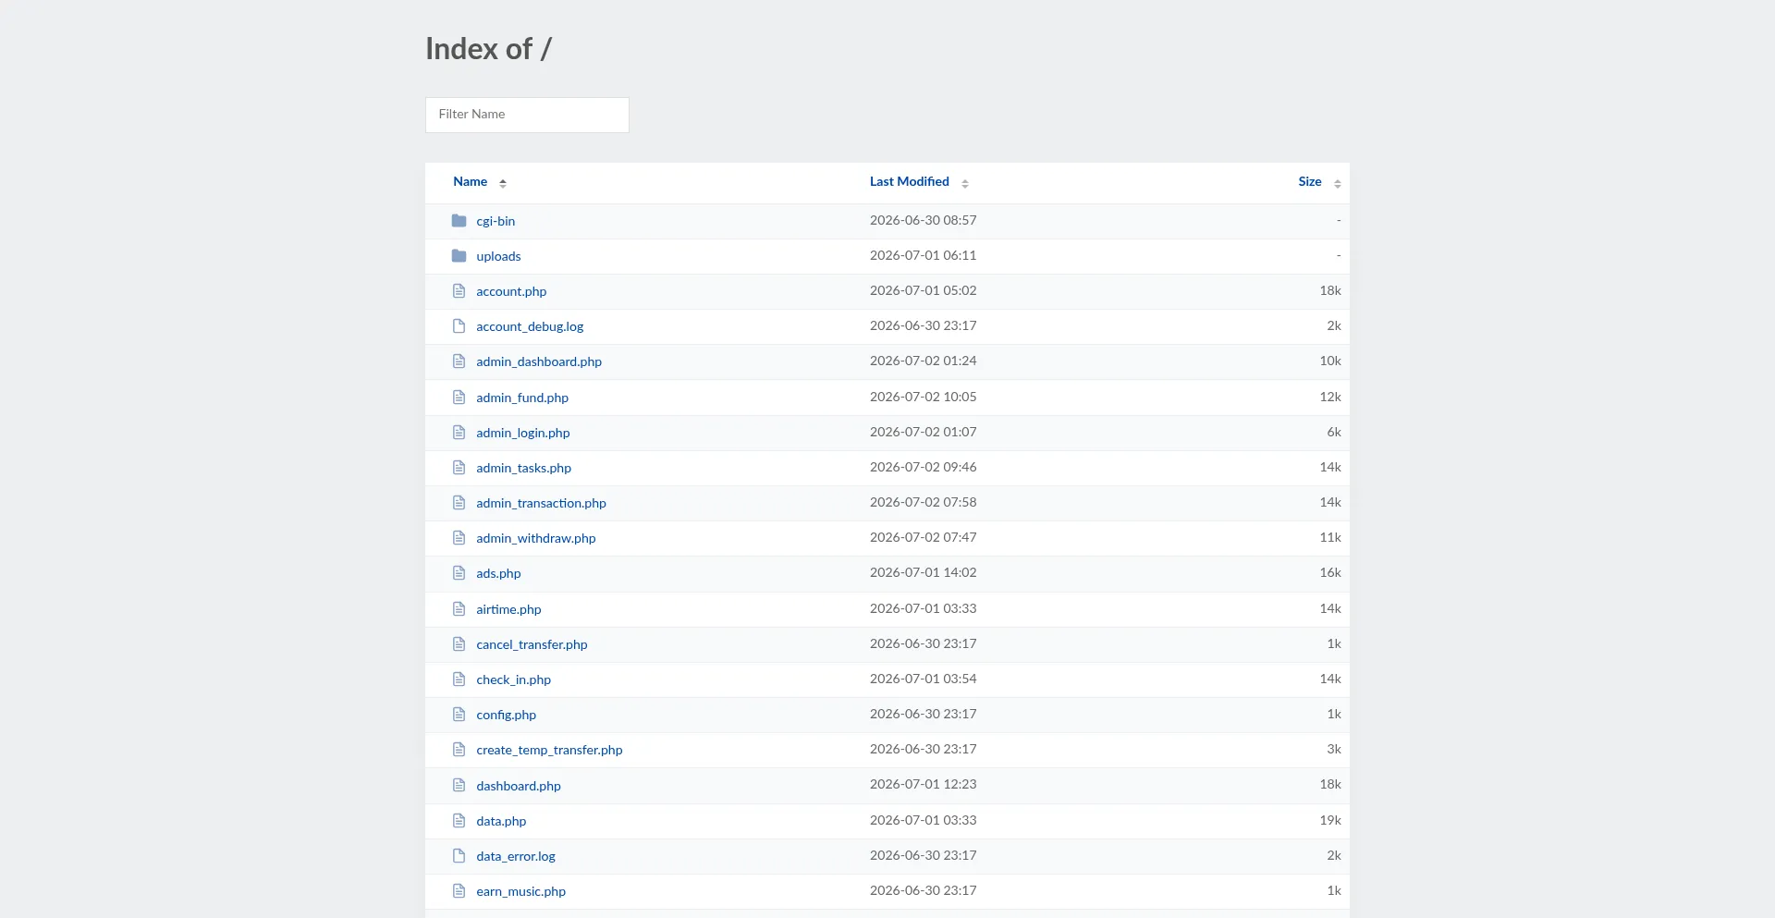Open the dashboard.php link
1775x918 pixels.
click(x=519, y=786)
